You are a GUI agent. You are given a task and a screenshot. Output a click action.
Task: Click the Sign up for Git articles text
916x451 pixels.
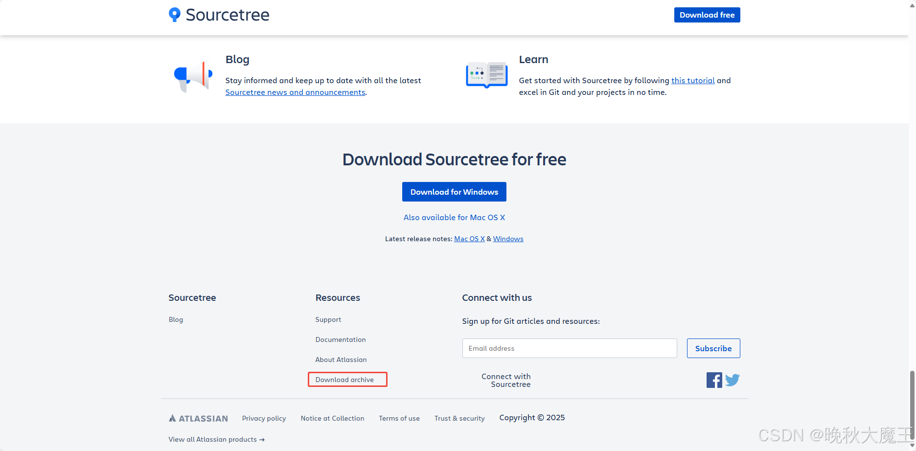(531, 321)
